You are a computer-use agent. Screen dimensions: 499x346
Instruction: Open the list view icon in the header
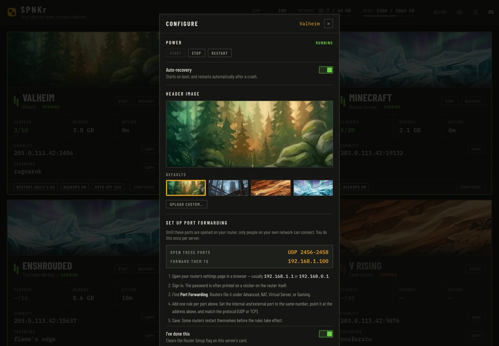tap(475, 12)
